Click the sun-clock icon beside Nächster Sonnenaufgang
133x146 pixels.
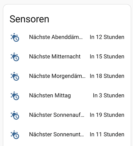pos(15,115)
